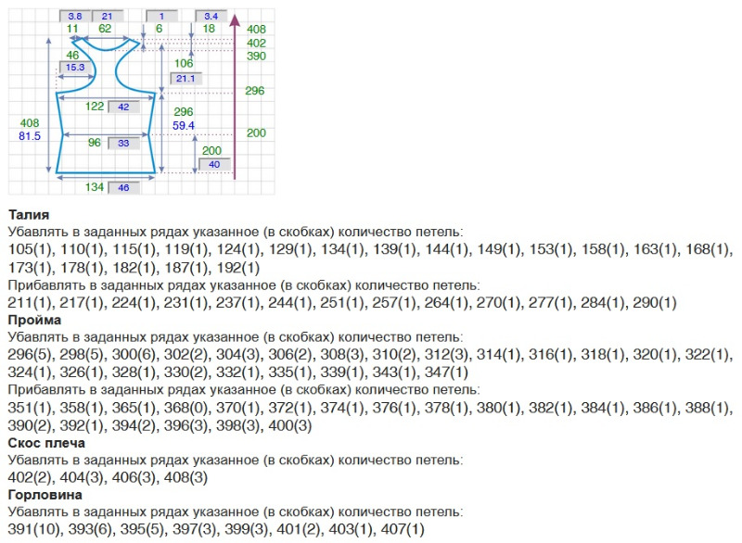Click the 391(10) neckline decrease entry
The image size is (742, 543).
33,529
